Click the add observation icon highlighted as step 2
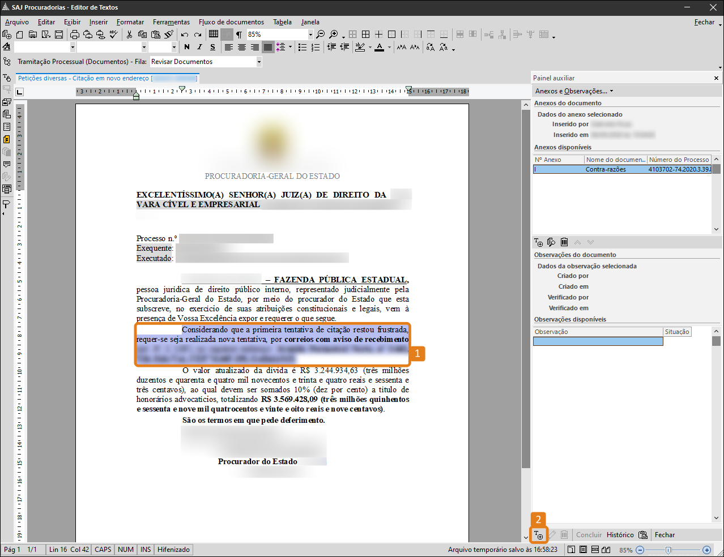The height and width of the screenshot is (557, 724). click(x=539, y=535)
